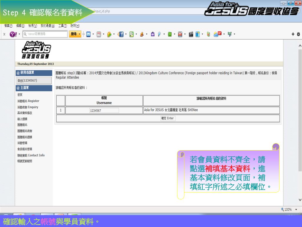
Task: Click the Facebook icon in the toolbar
Action: pos(120,34)
